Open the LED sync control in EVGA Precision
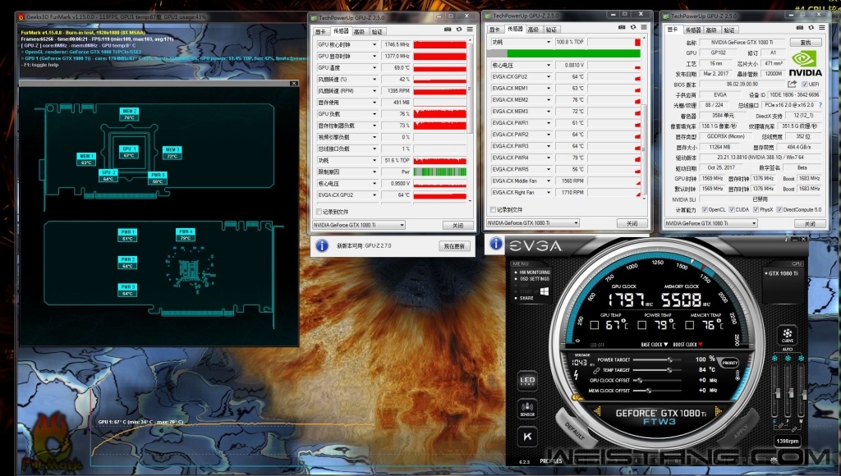The image size is (841, 476). (527, 382)
